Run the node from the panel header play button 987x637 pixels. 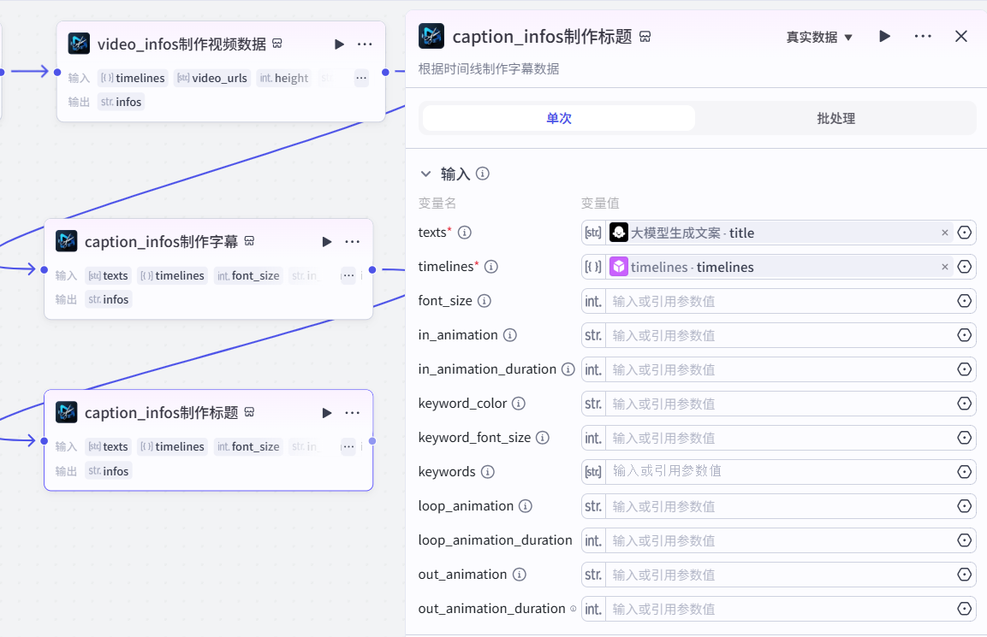pos(884,36)
